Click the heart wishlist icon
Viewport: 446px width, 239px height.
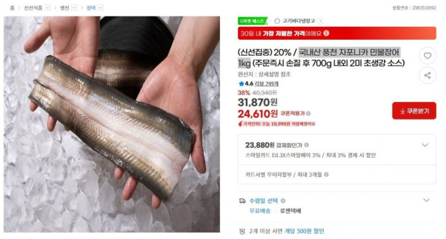tap(427, 56)
